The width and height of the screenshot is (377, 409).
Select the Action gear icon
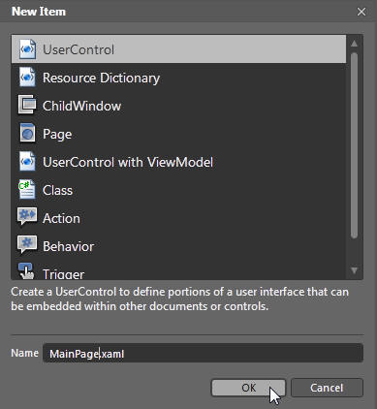click(x=27, y=216)
